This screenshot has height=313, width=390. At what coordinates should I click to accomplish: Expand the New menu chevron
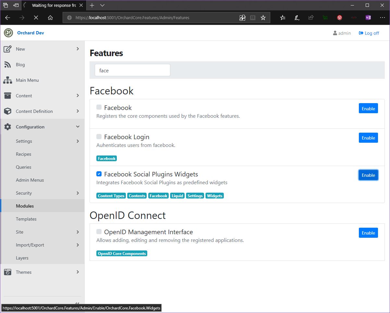click(x=78, y=49)
